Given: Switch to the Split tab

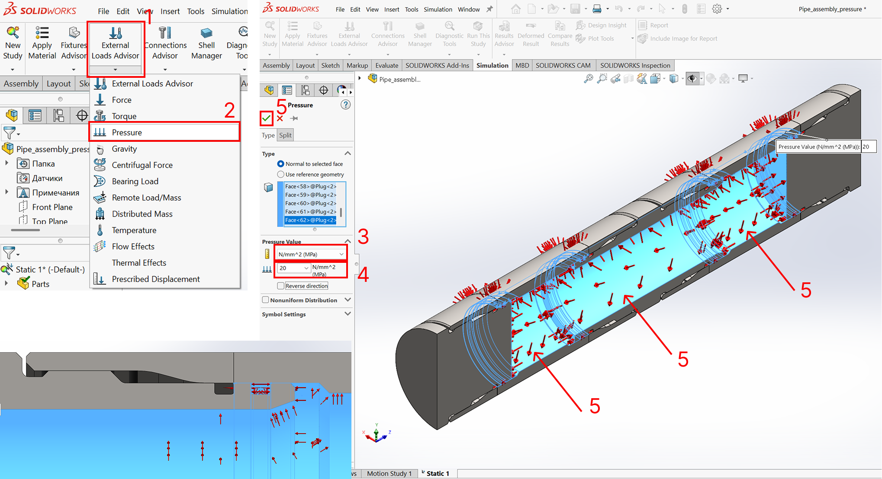Looking at the screenshot, I should [x=285, y=135].
